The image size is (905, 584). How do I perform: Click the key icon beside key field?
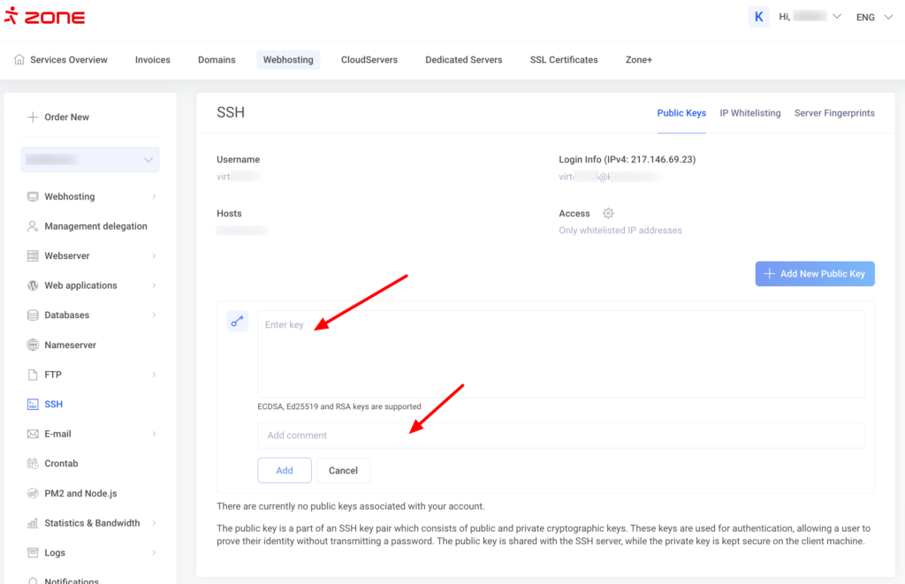[237, 322]
